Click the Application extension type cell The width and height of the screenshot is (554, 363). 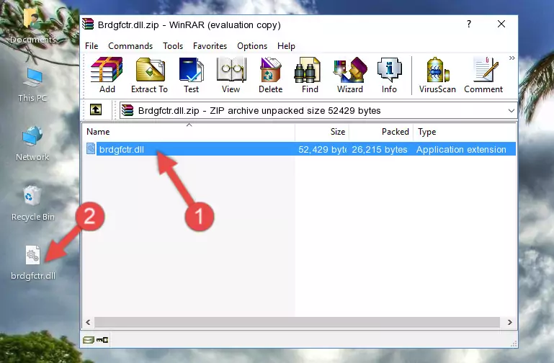point(461,149)
